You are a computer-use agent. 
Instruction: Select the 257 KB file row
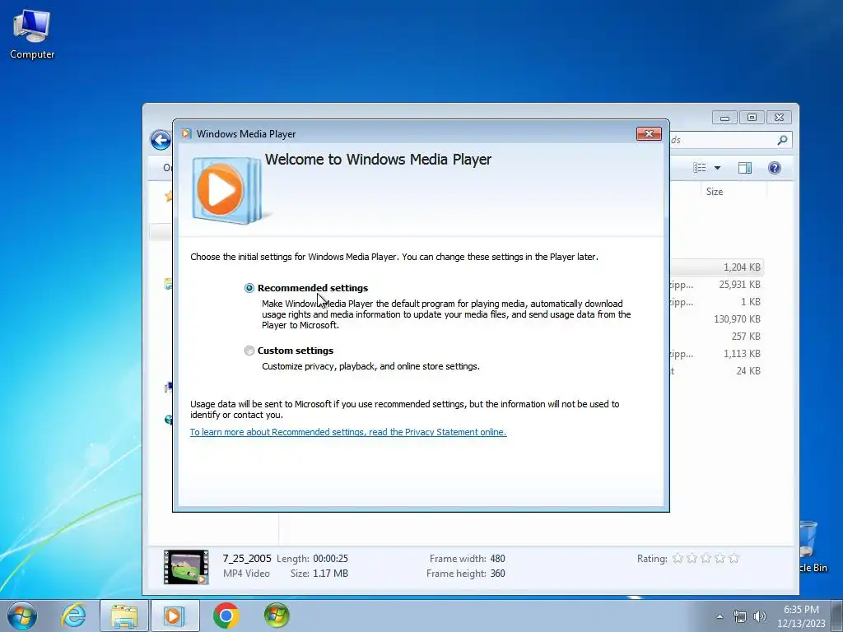click(x=717, y=336)
